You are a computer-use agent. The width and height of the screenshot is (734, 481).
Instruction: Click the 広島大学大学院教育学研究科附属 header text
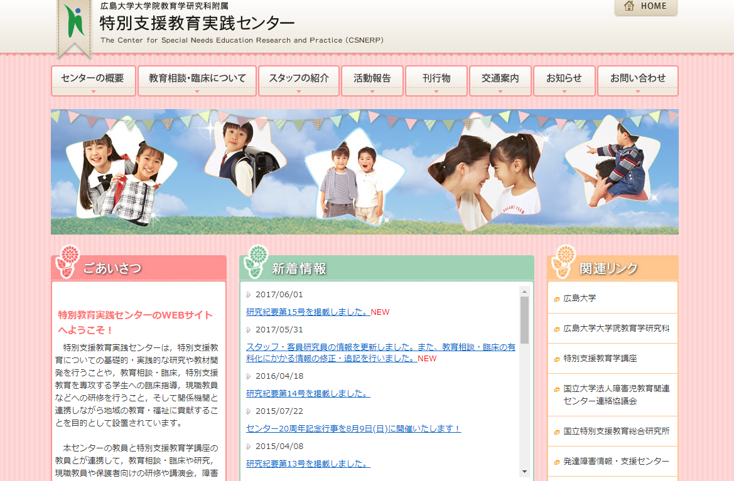coord(165,6)
